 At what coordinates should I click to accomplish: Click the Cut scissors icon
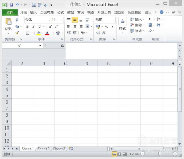tap(17, 20)
